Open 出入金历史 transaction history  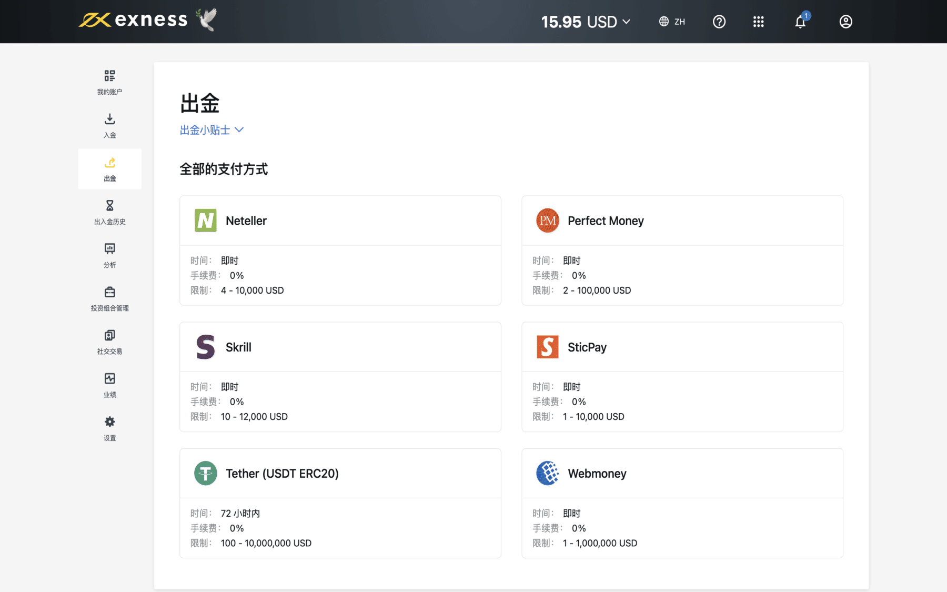pyautogui.click(x=109, y=212)
